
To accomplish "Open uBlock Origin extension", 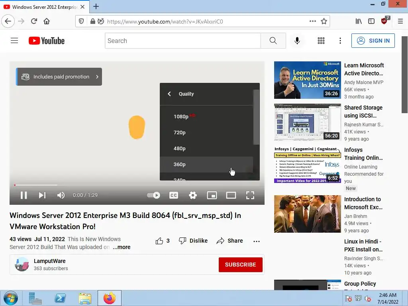I will [384, 21].
